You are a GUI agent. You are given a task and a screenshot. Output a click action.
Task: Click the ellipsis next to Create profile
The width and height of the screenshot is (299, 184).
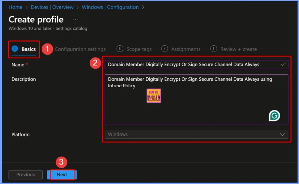75,19
